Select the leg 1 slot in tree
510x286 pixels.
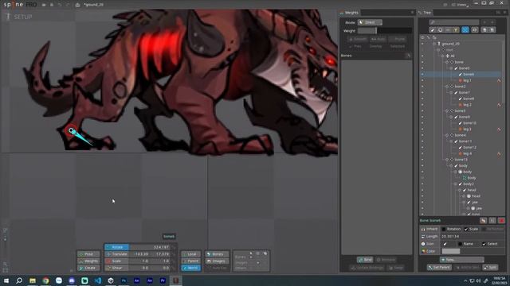pyautogui.click(x=467, y=80)
